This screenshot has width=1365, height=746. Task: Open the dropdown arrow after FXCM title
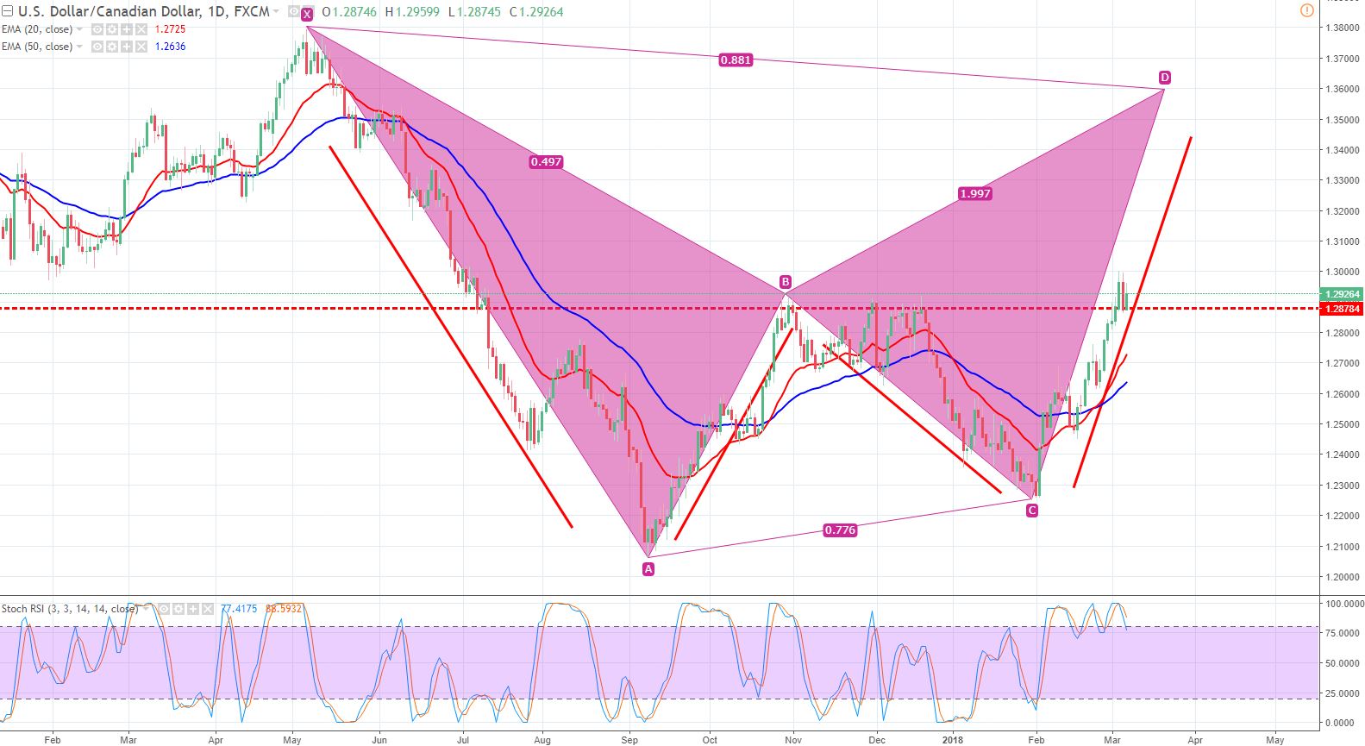pyautogui.click(x=276, y=11)
